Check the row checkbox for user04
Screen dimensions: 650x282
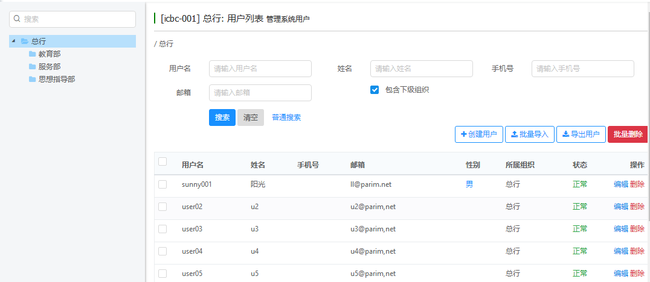162,251
